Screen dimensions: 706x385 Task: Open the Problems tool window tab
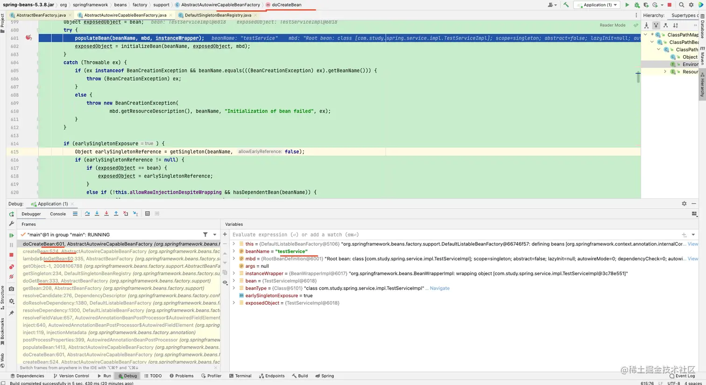pyautogui.click(x=181, y=376)
